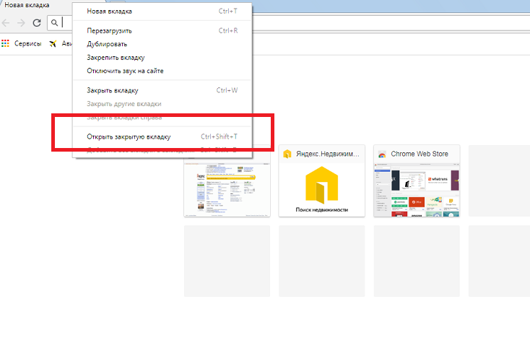Image resolution: width=530 pixels, height=361 pixels.
Task: Open the Chrome Web Store thumbnail tile
Action: [417, 181]
